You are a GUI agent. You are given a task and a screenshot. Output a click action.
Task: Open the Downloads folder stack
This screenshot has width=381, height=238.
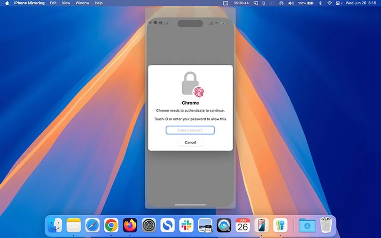(307, 225)
